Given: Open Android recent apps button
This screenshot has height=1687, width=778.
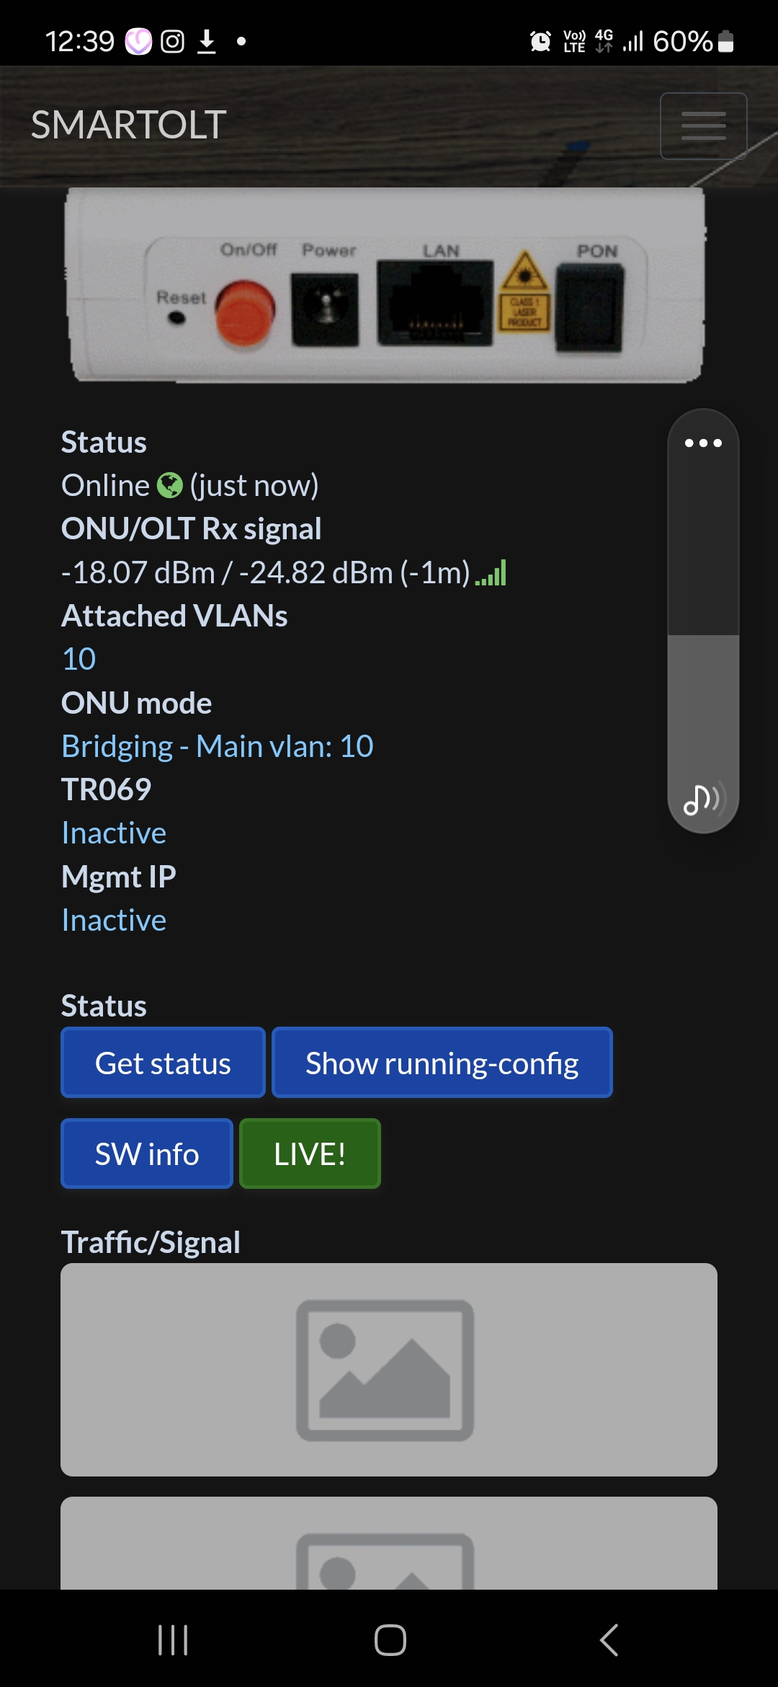Looking at the screenshot, I should [173, 1640].
